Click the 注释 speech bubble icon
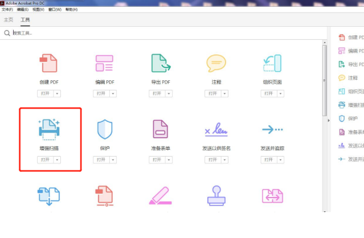Image resolution: width=364 pixels, height=238 pixels. point(216,63)
